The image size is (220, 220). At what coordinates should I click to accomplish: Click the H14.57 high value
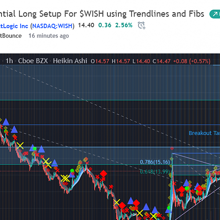point(121,61)
